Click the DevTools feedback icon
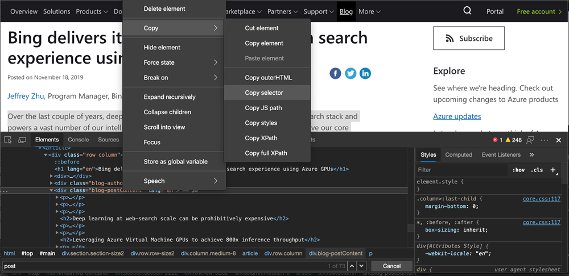This screenshot has height=276, width=569. tap(531, 140)
